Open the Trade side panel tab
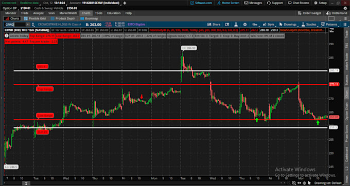This screenshot has width=350, height=186. coord(346,34)
